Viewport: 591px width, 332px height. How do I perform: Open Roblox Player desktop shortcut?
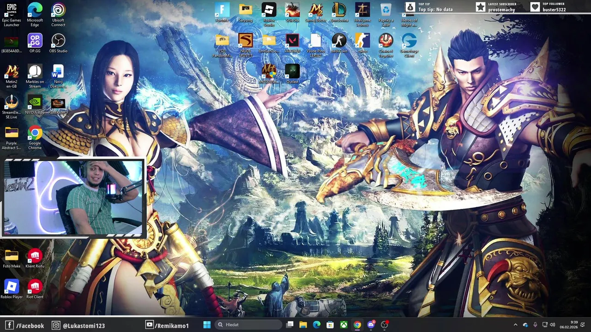[12, 289]
